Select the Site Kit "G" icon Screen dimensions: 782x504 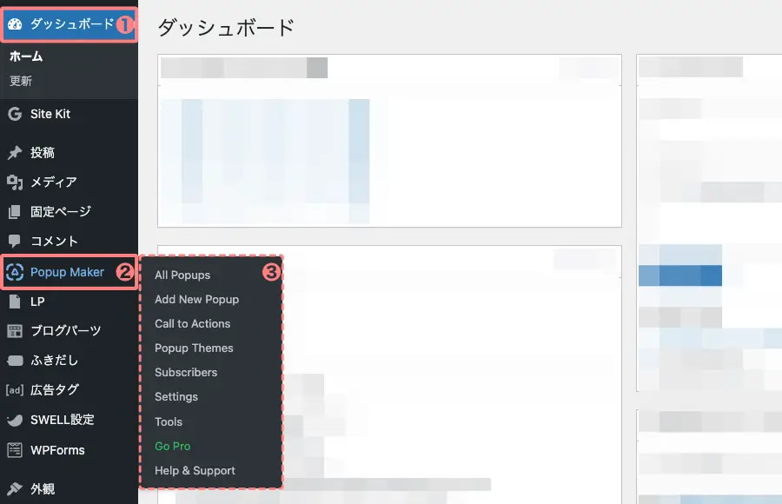(14, 113)
